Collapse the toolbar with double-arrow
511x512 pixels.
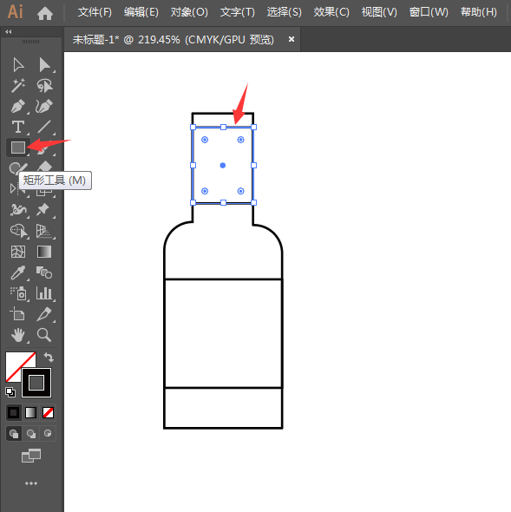click(x=9, y=31)
